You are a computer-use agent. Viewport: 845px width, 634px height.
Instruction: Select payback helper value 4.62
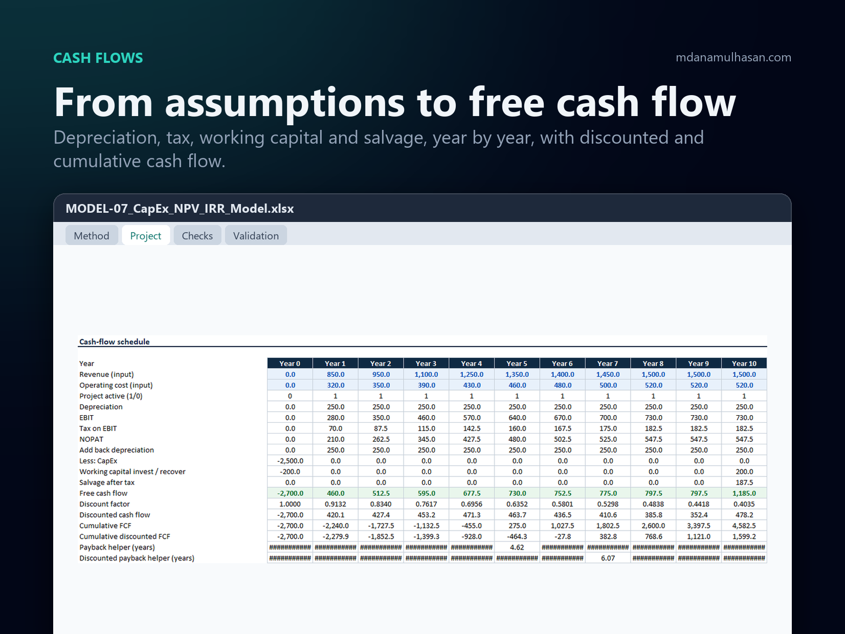(517, 547)
